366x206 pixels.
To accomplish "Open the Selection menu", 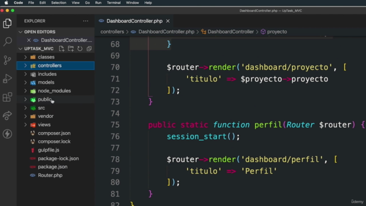I will click(58, 3).
